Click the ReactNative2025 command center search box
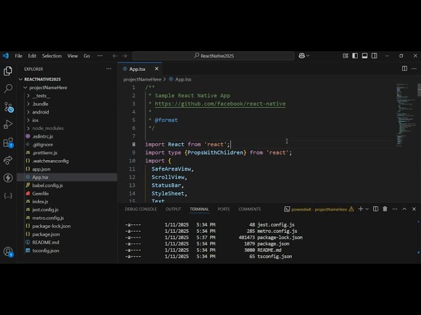This screenshot has width=421, height=315. (x=213, y=56)
